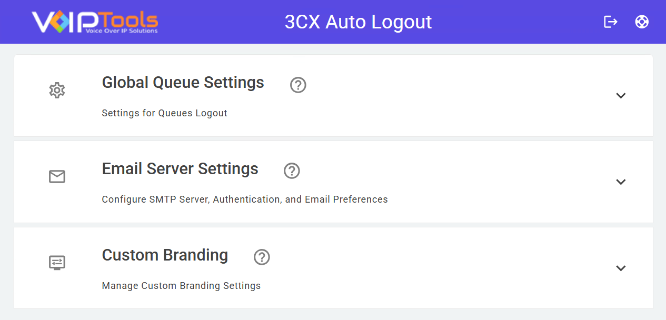The height and width of the screenshot is (320, 666).
Task: Open help for Global Queue Settings
Action: (x=298, y=85)
